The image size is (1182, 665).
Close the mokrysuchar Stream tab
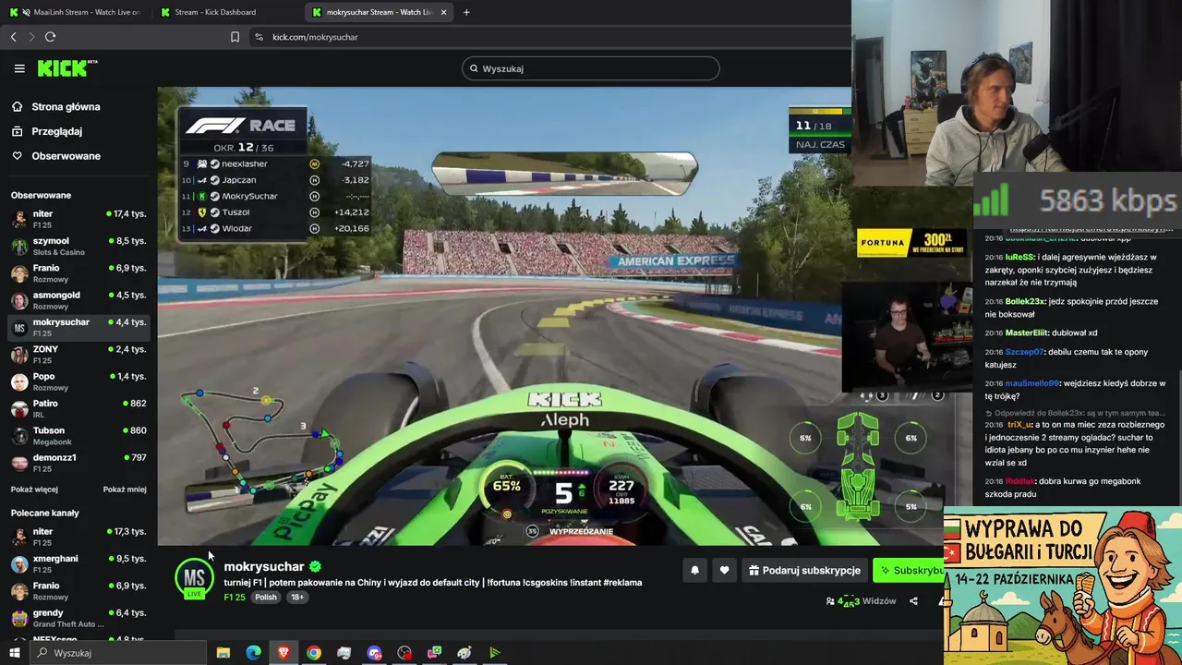(x=444, y=12)
